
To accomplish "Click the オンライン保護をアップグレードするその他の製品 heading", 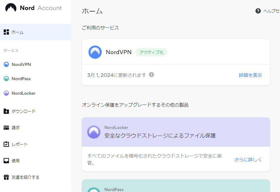I will 135,105.
